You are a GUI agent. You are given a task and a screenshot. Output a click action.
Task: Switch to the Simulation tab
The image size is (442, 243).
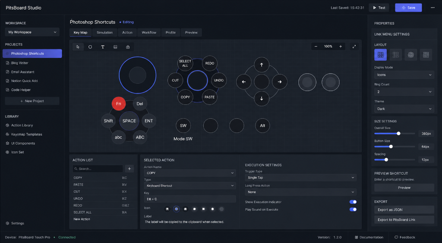point(104,32)
